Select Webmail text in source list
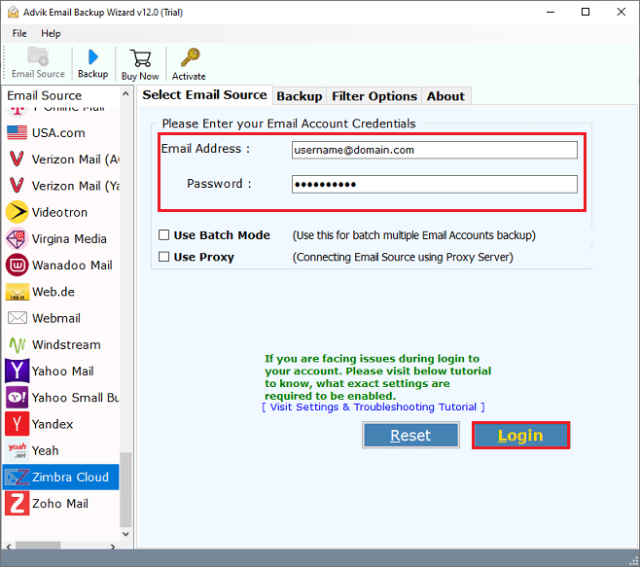This screenshot has width=640, height=567. tap(56, 318)
